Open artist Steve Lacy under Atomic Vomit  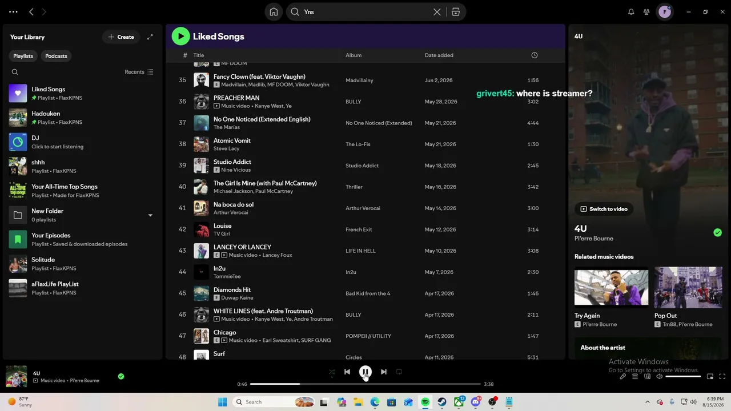pyautogui.click(x=226, y=148)
